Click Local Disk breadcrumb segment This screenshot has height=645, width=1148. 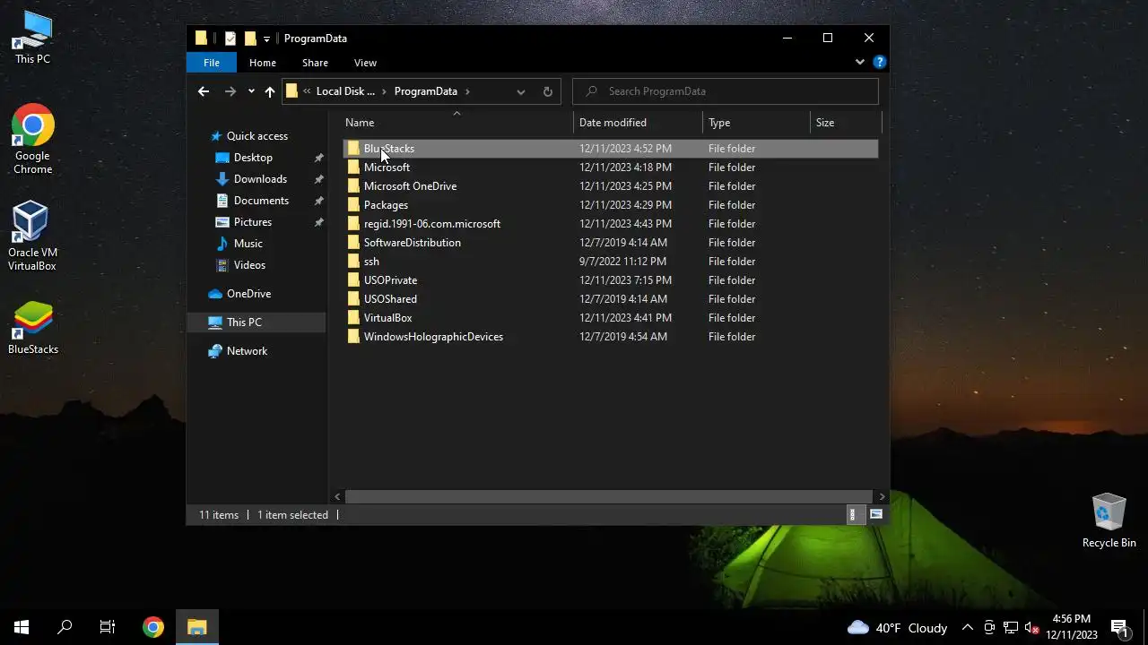[345, 91]
